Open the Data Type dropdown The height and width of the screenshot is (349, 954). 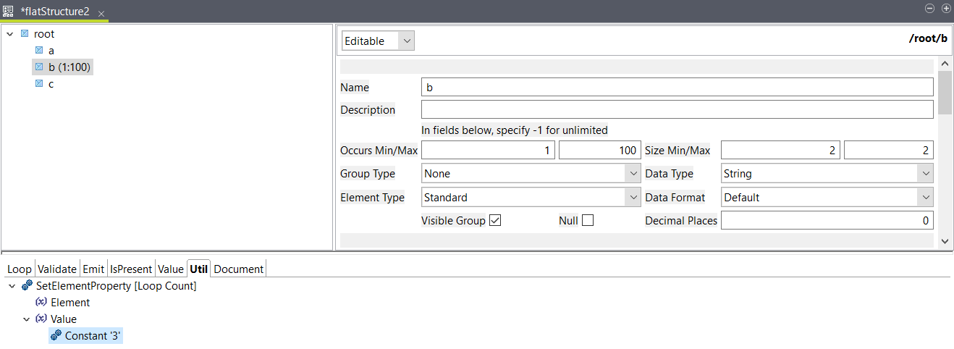[827, 174]
